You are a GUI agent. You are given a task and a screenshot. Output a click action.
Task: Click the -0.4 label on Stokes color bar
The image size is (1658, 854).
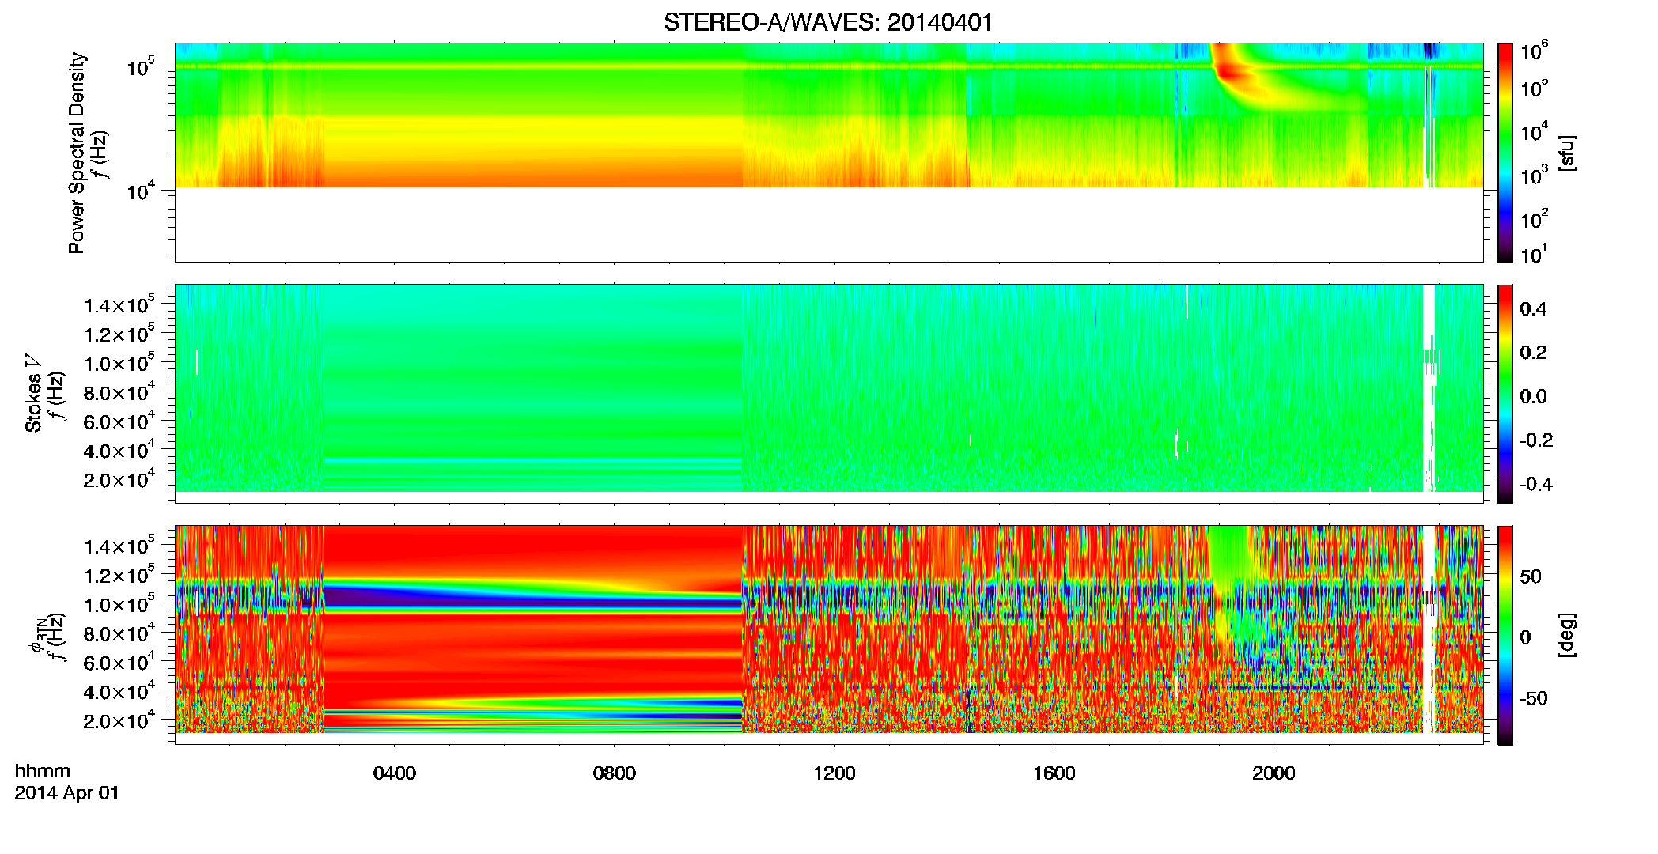coord(1536,484)
